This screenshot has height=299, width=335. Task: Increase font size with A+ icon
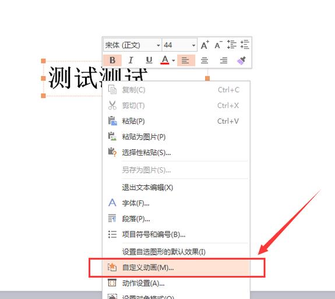(x=204, y=45)
